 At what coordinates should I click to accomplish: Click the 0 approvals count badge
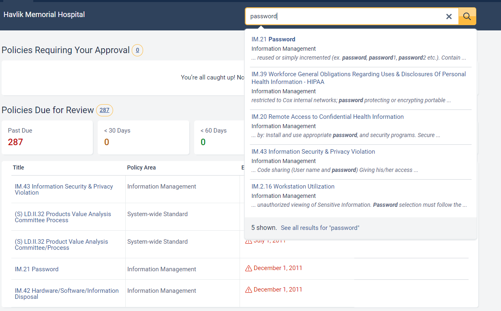[x=137, y=50]
